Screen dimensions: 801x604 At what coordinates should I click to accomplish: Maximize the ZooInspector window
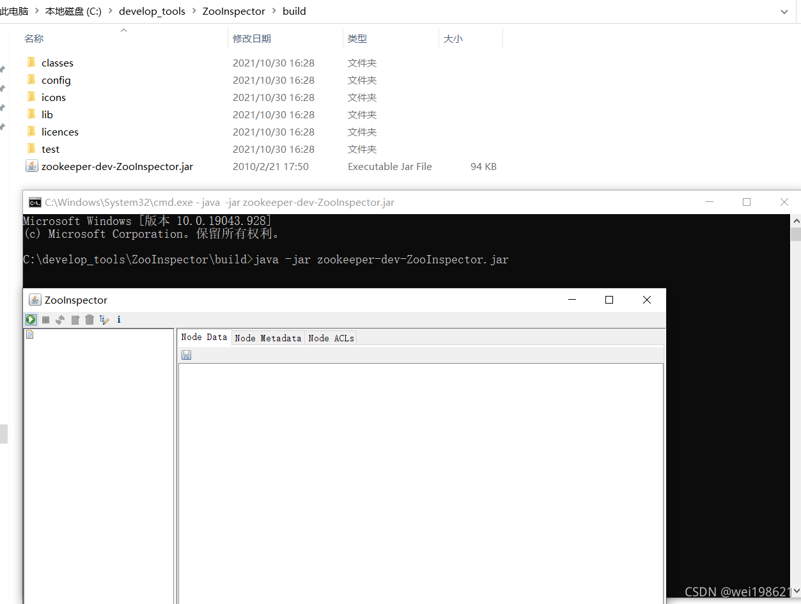[609, 300]
